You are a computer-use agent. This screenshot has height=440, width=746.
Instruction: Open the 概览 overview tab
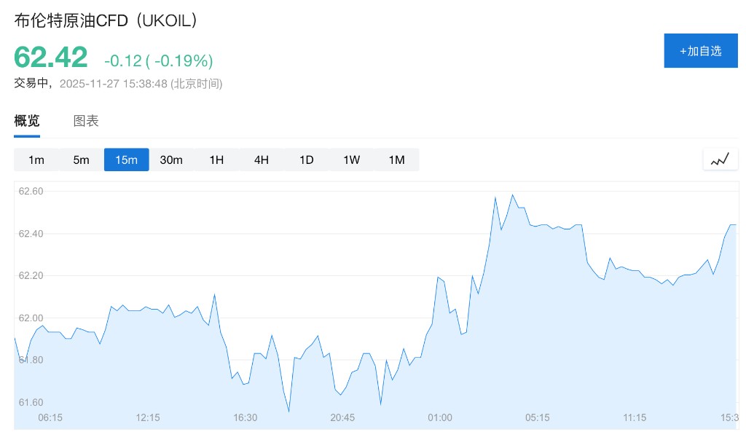point(27,121)
